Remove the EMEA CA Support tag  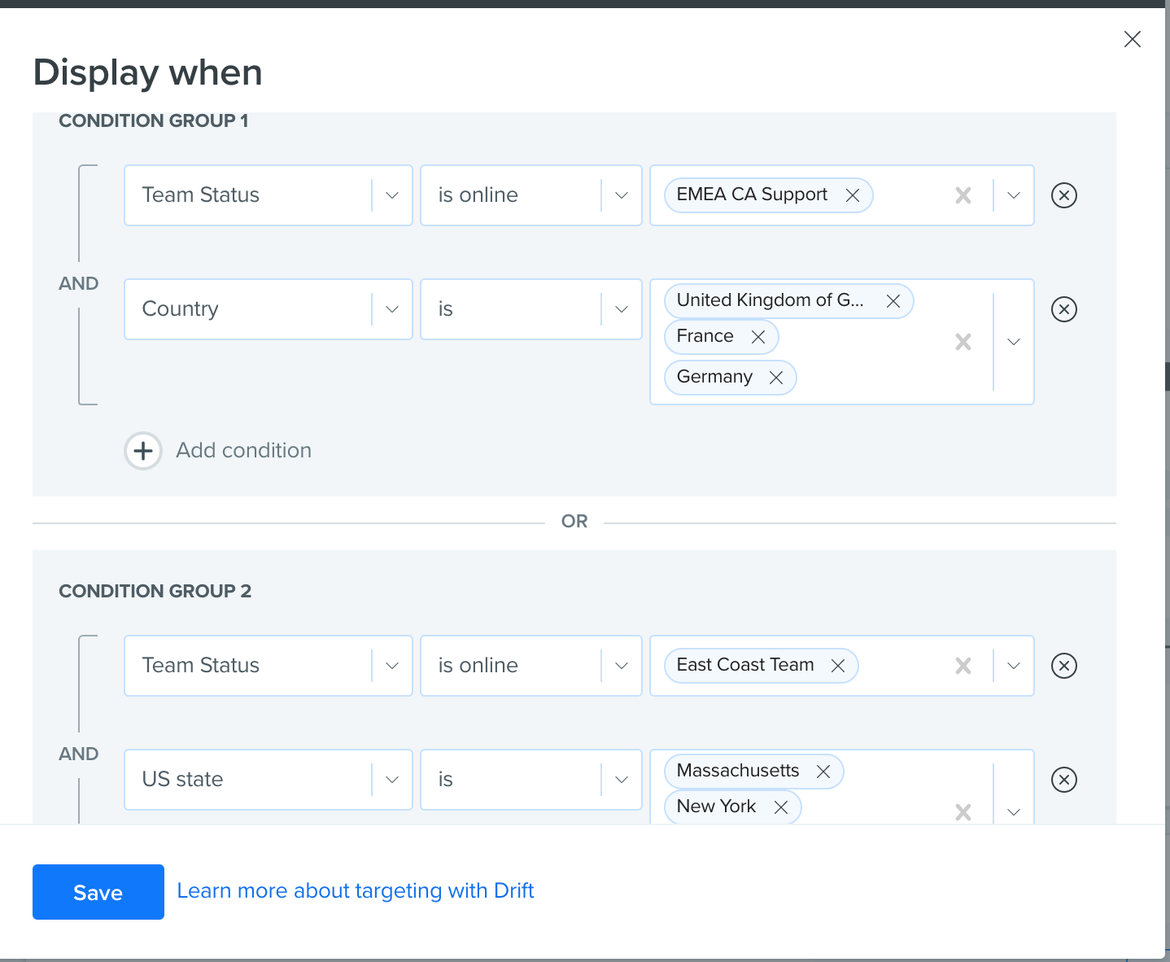[x=853, y=195]
